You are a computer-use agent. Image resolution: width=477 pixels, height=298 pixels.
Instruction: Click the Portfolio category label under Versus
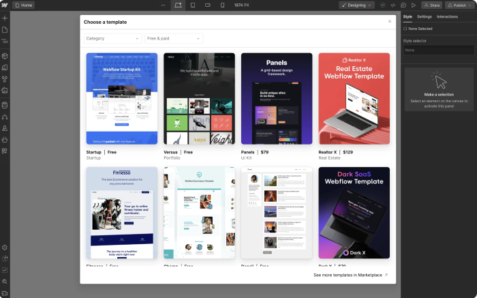point(172,158)
